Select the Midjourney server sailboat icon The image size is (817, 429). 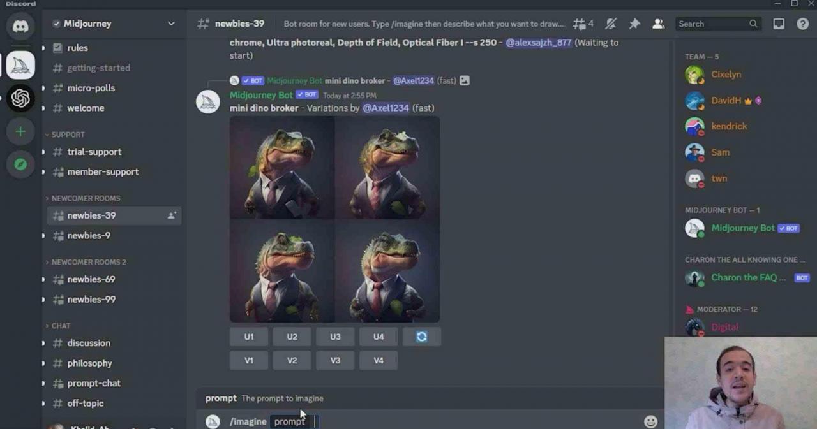pyautogui.click(x=20, y=65)
